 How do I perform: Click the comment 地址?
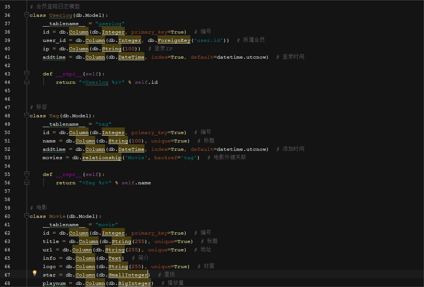[206, 249]
